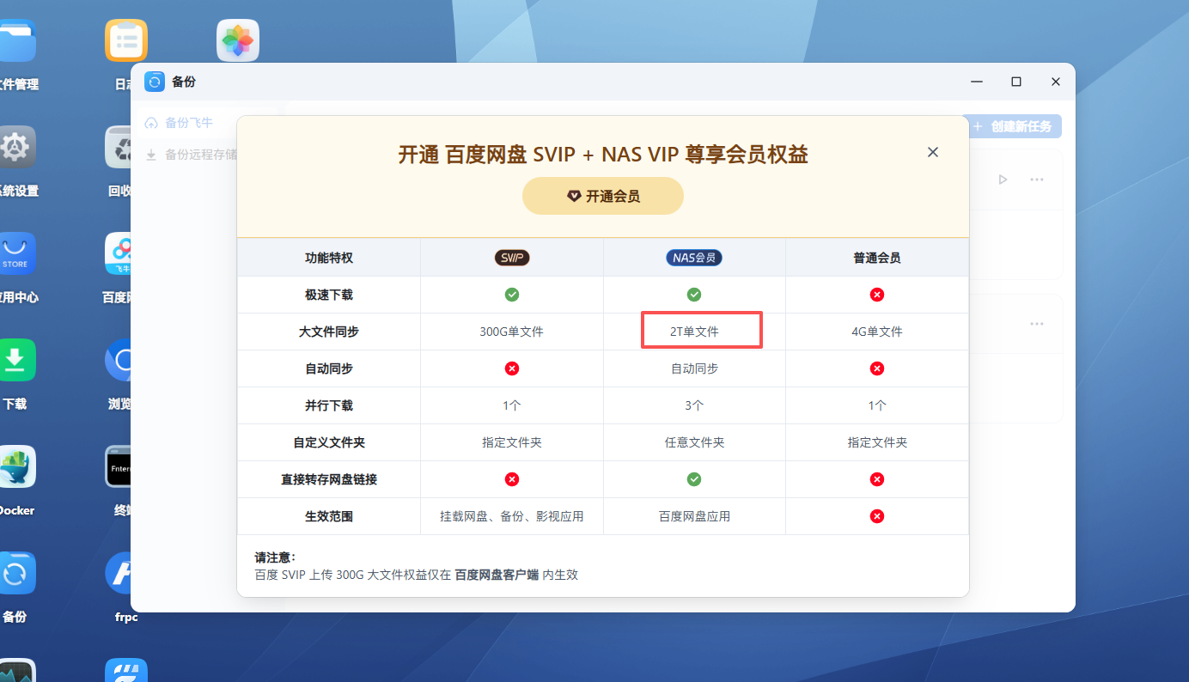The height and width of the screenshot is (682, 1189).
Task: Click the bold 百度网盘客户端 text in note
Action: pyautogui.click(x=497, y=575)
